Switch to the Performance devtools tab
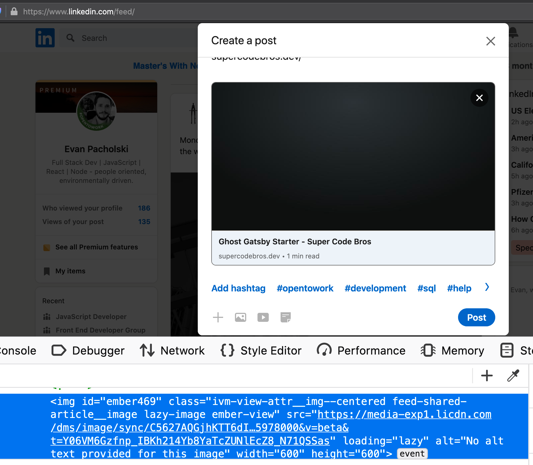533x465 pixels. (x=361, y=351)
